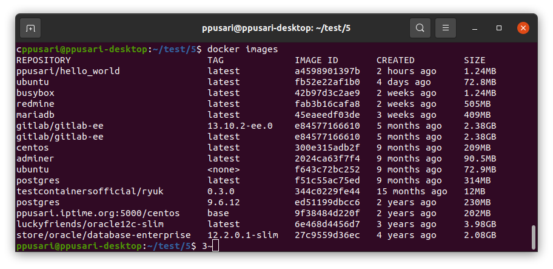Click image ID 300e315adb2f

pyautogui.click(x=327, y=148)
